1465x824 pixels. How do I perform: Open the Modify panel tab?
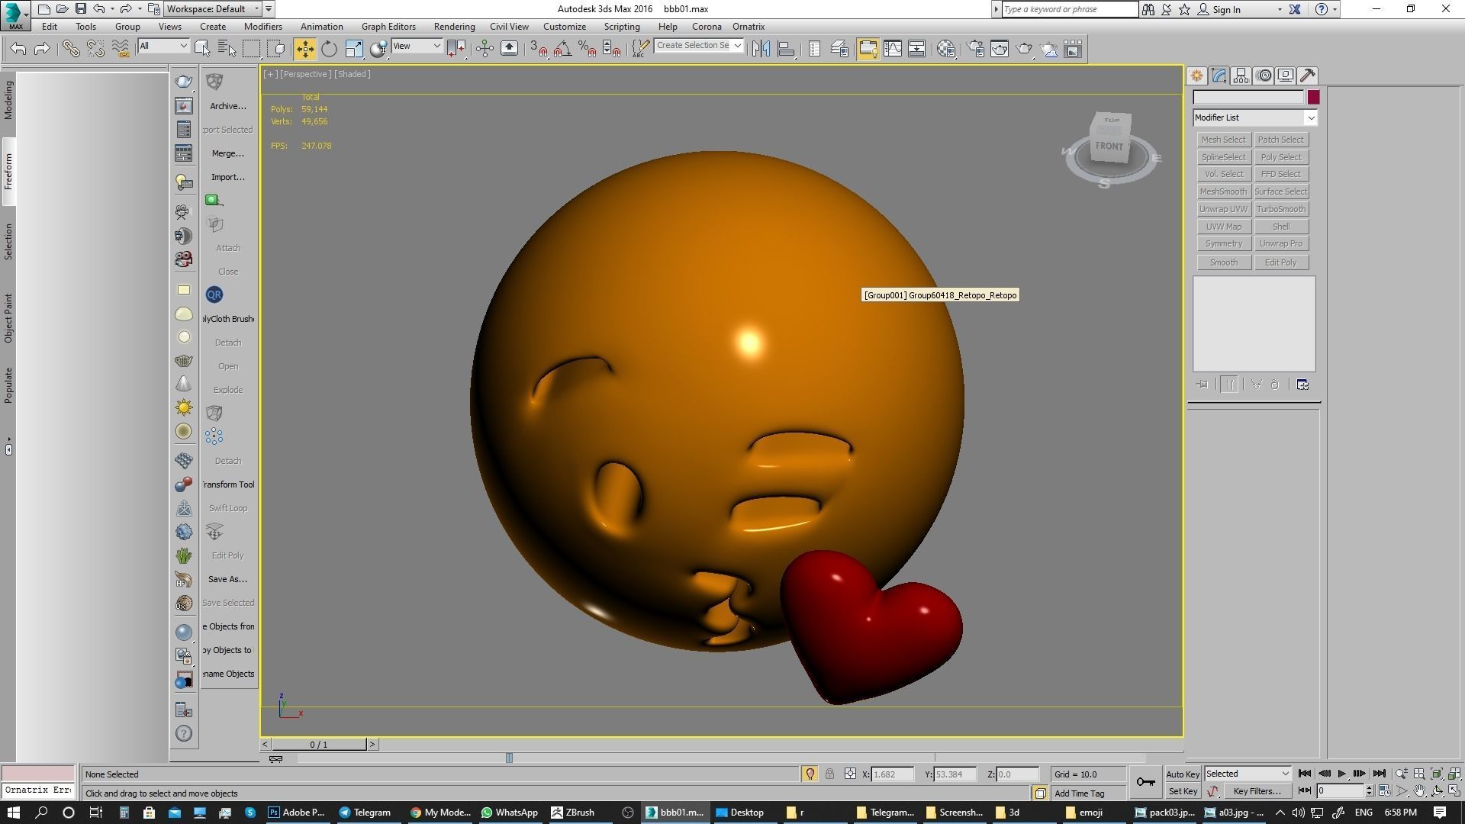click(x=1219, y=76)
